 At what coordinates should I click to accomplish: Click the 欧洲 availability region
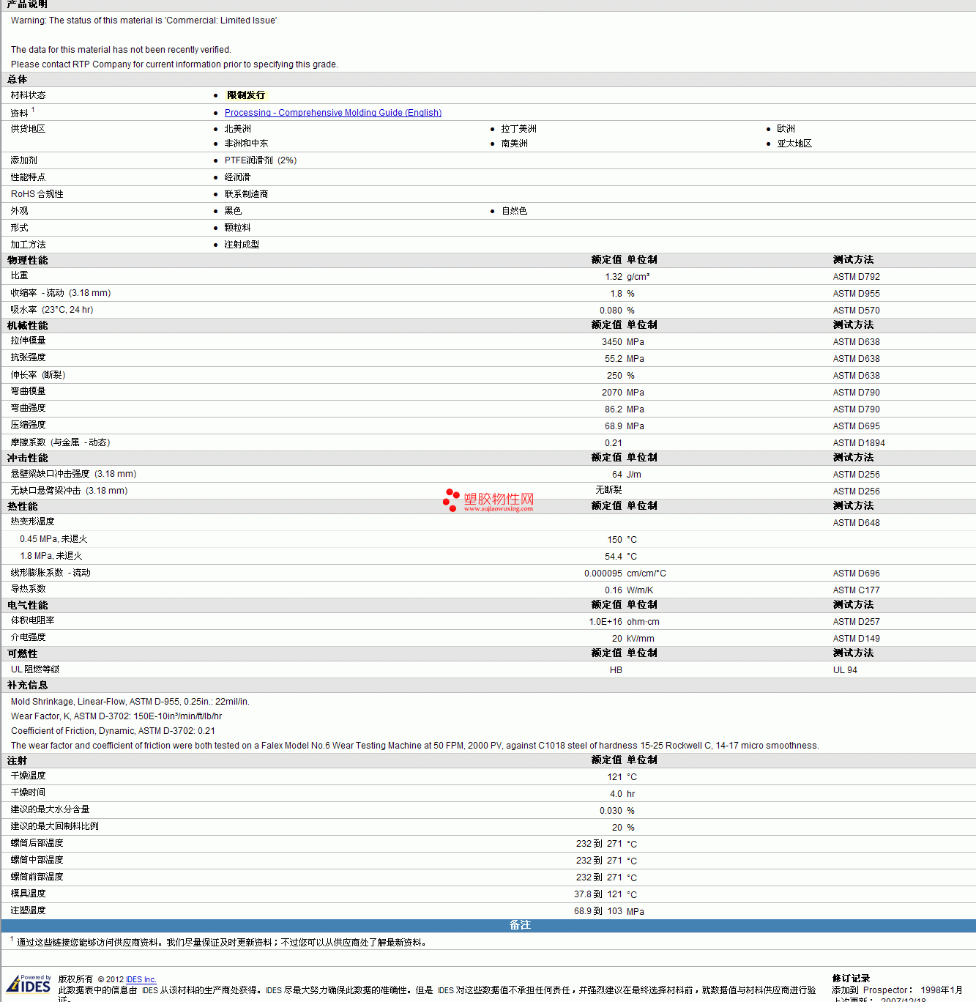tap(786, 129)
